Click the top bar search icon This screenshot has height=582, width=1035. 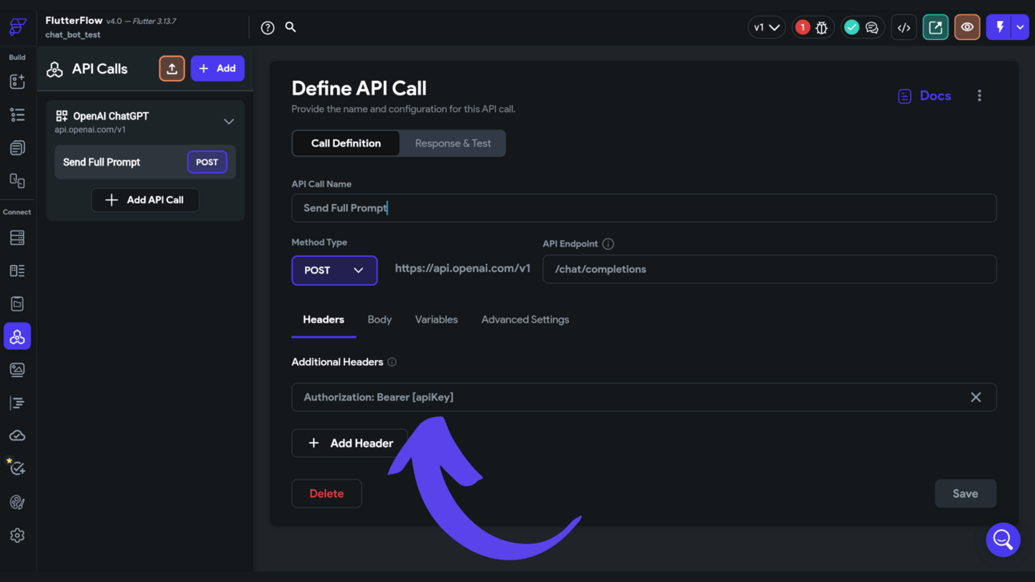[x=291, y=27]
